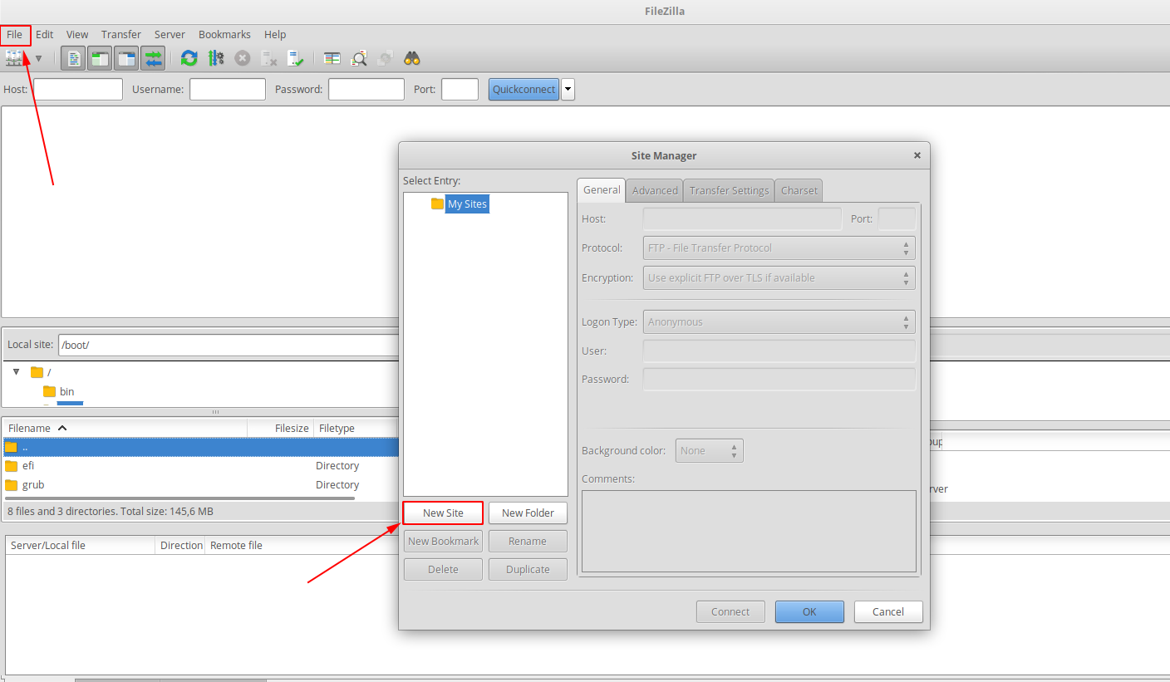Toggle the remote directory tree icon
Screen dimensions: 1170x682
126,58
